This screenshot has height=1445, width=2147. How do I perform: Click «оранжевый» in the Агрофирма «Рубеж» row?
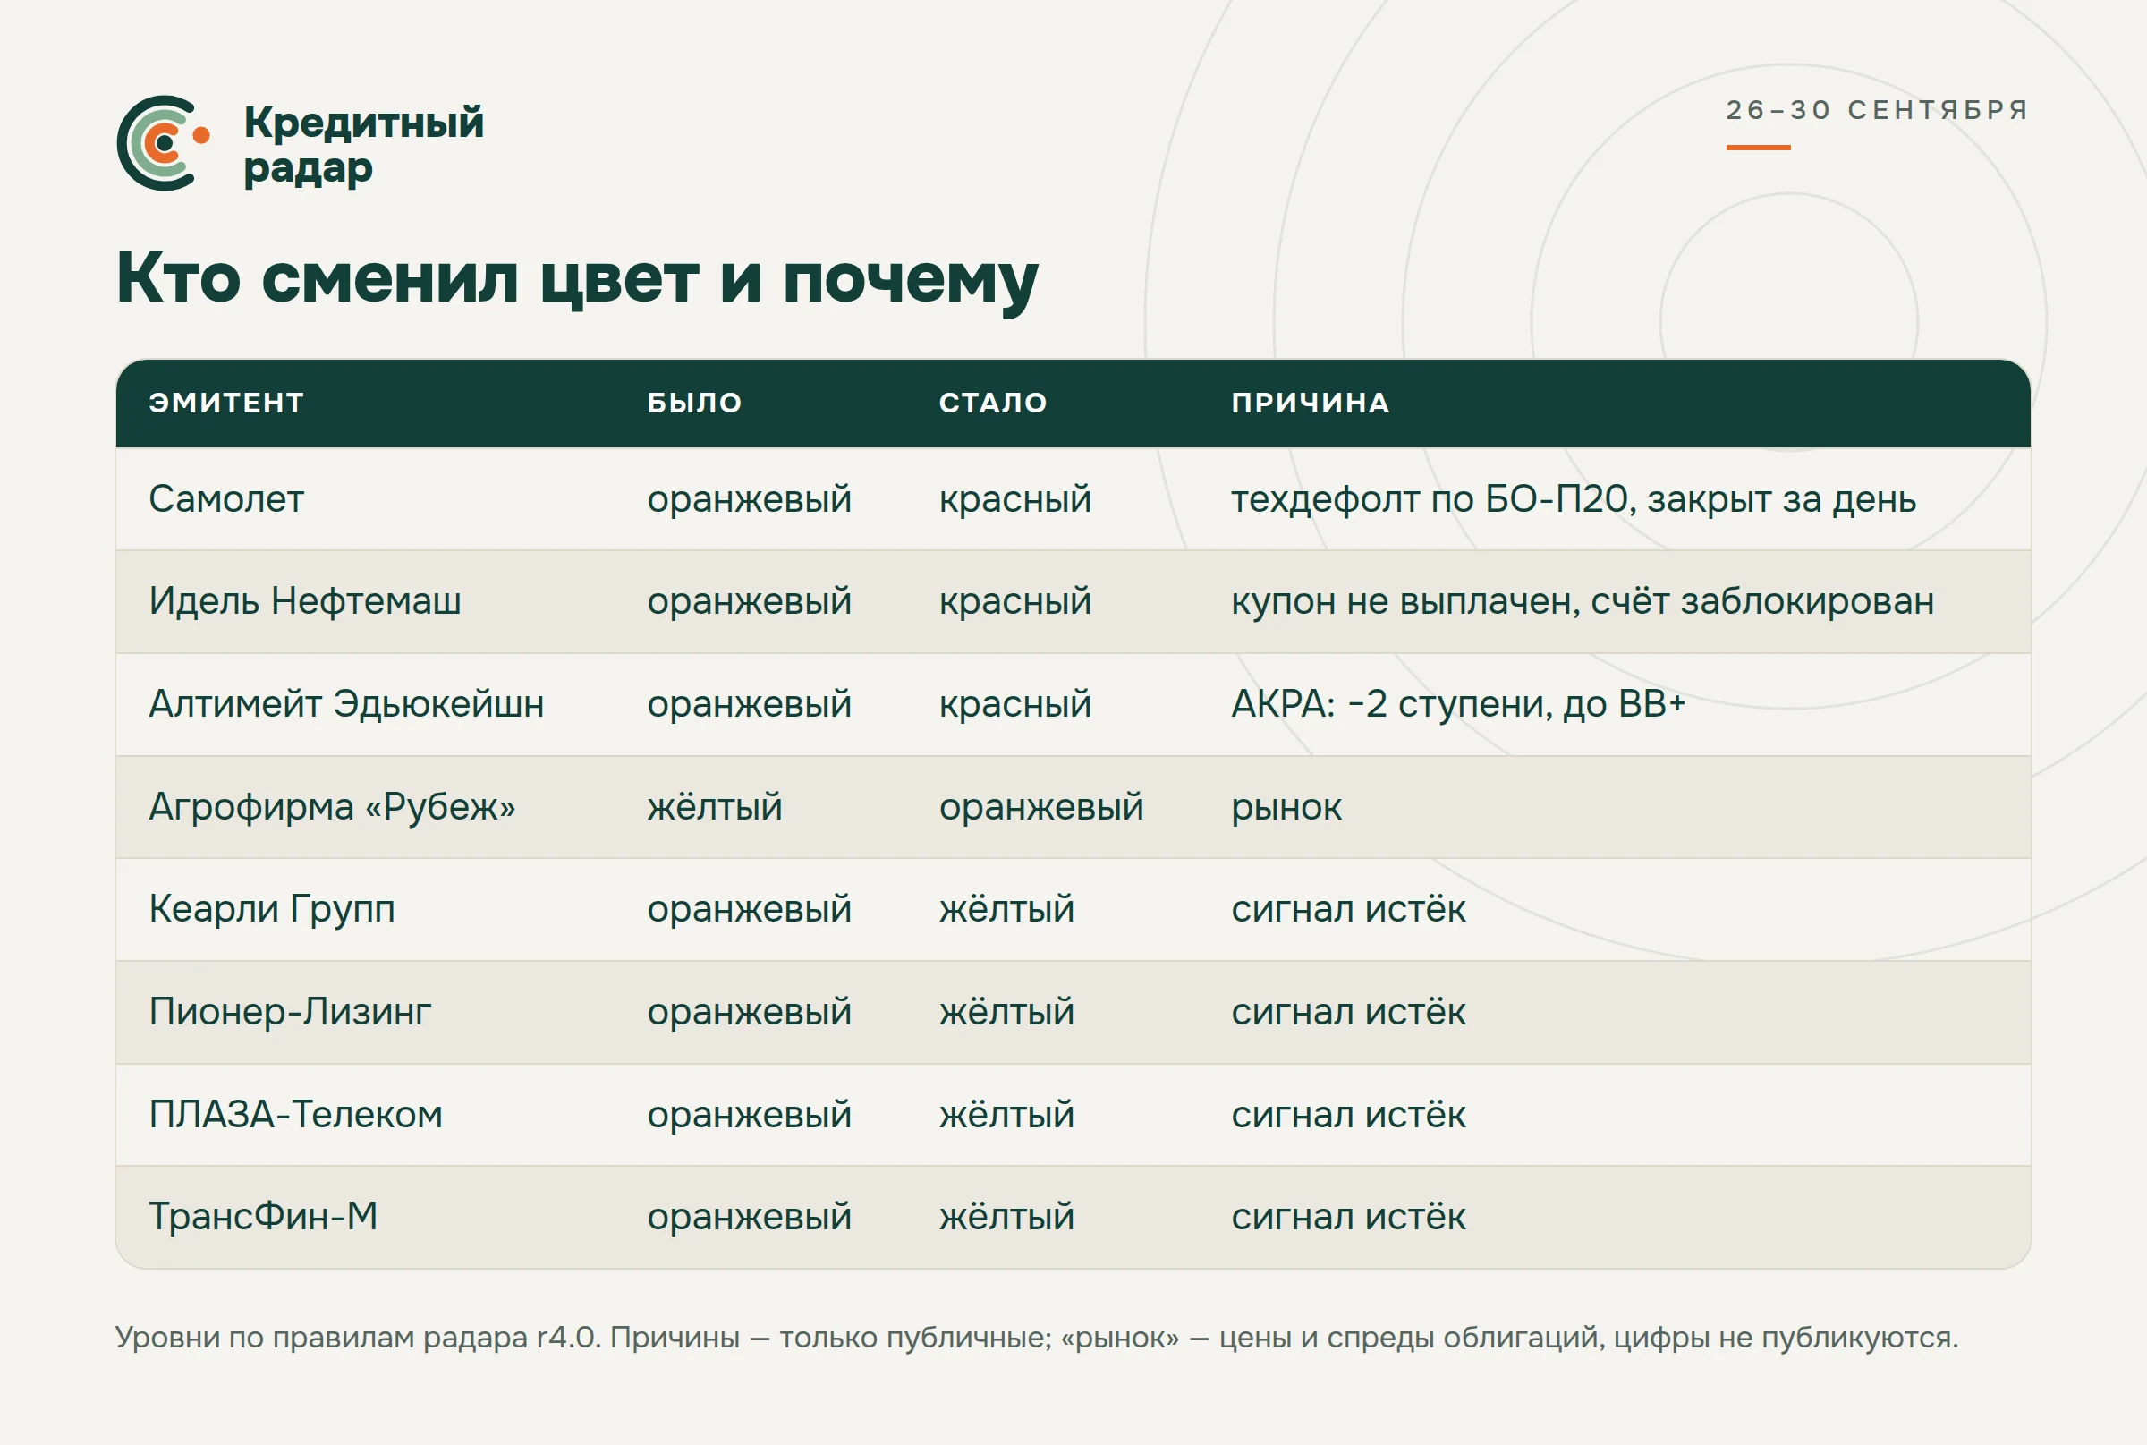[1041, 807]
